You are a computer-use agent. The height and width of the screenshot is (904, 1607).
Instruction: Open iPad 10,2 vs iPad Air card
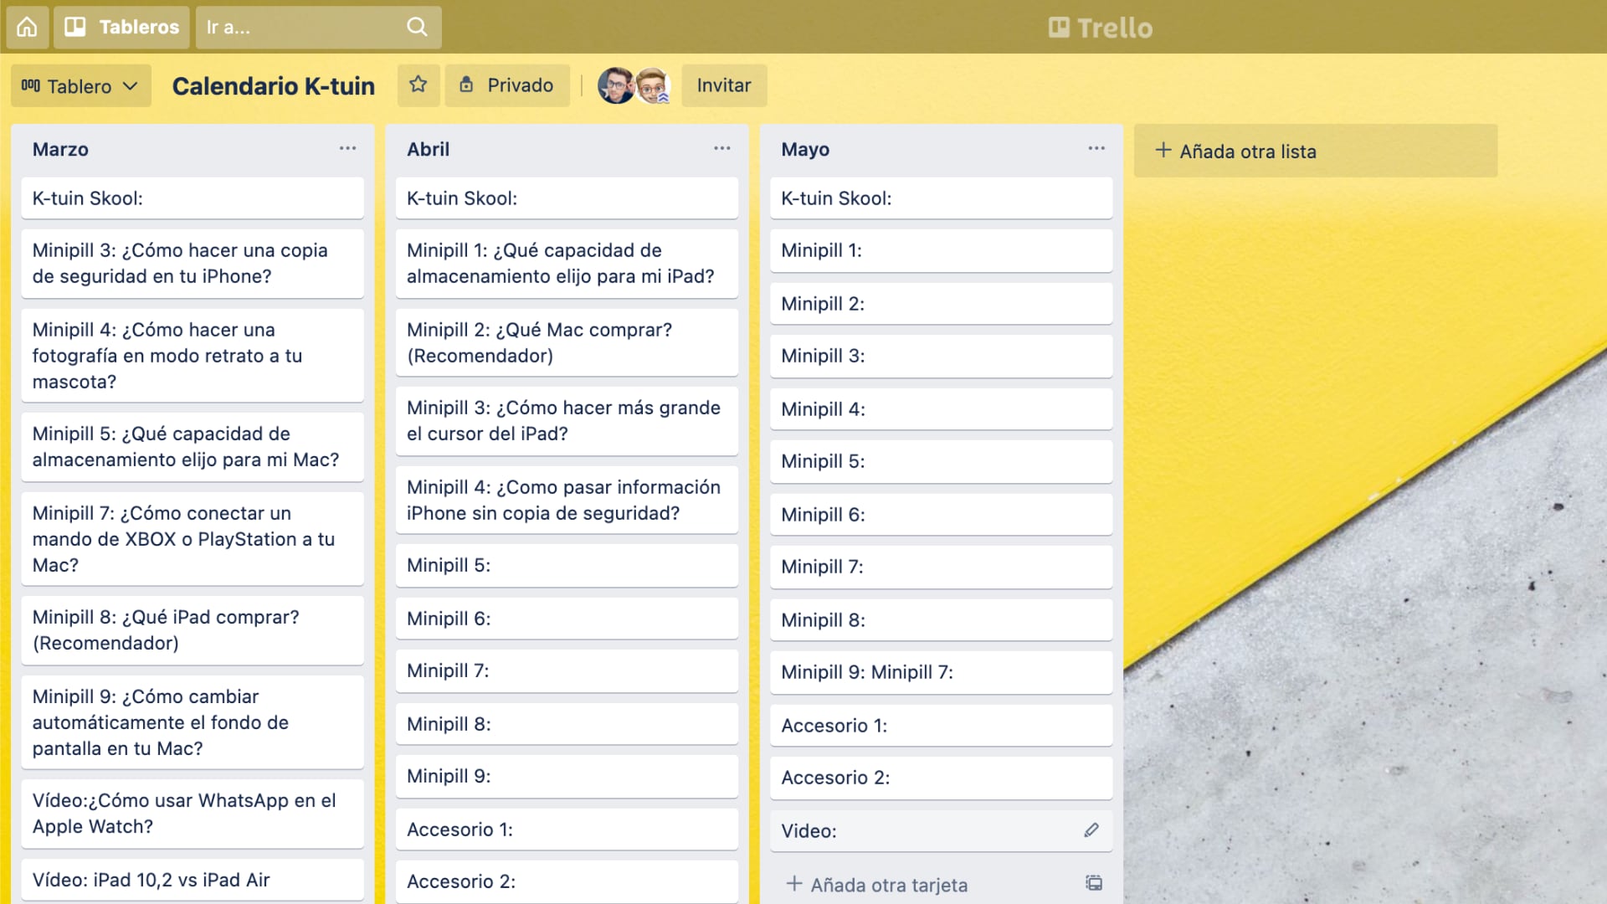click(x=193, y=879)
